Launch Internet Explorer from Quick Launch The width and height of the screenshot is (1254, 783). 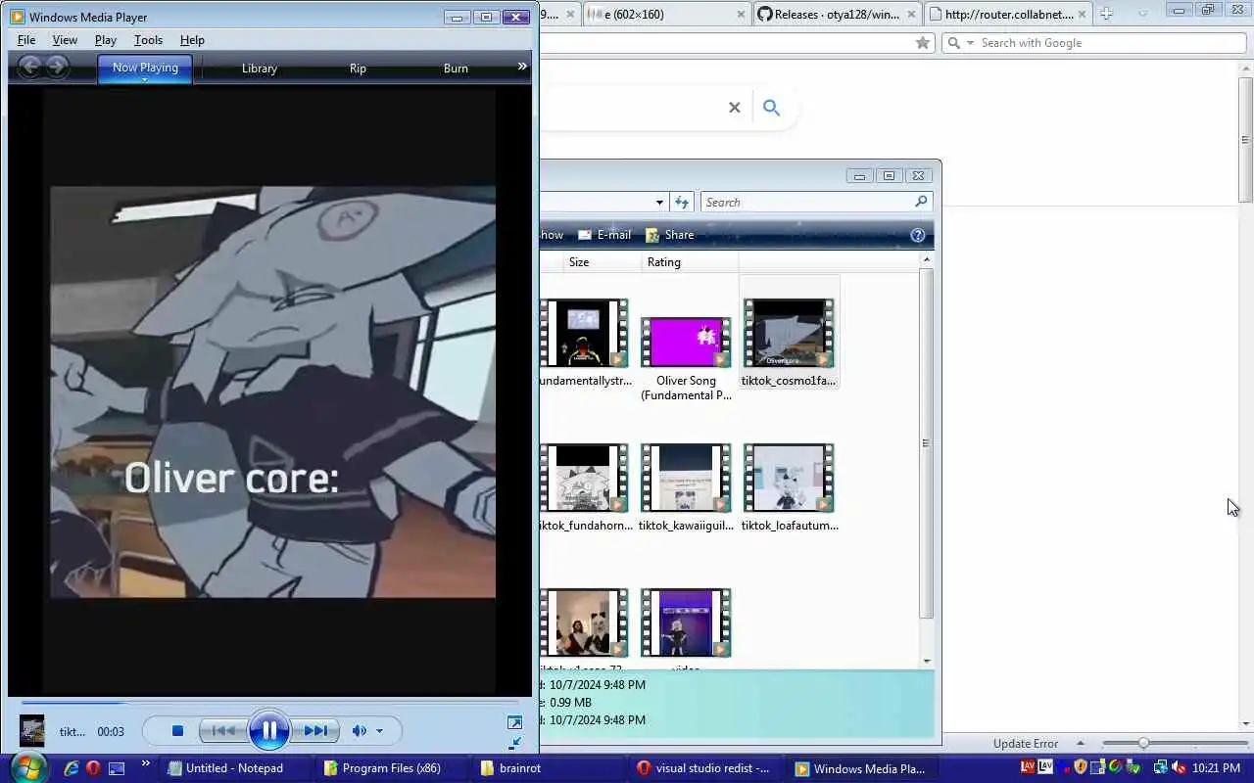coord(71,768)
